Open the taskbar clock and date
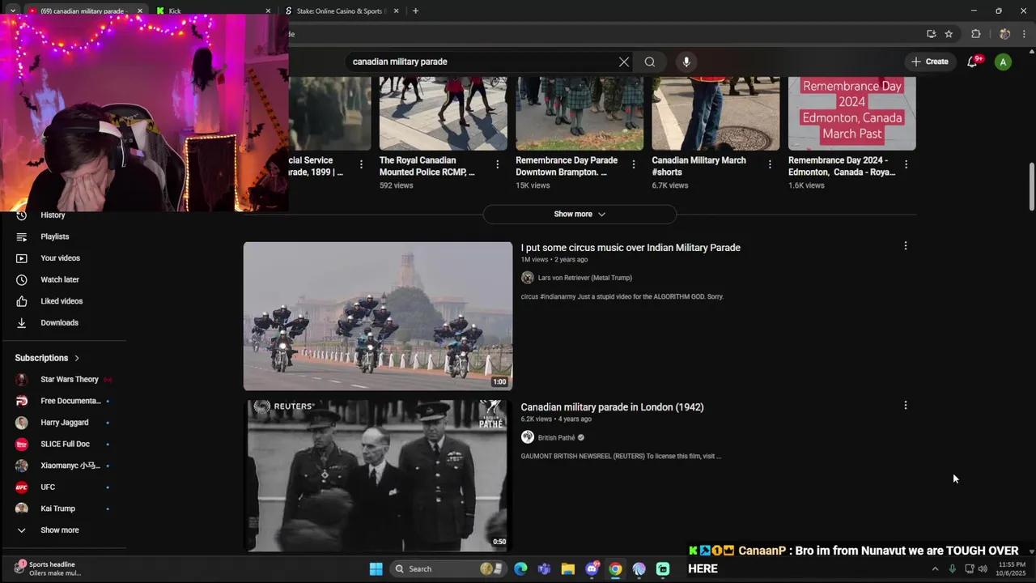This screenshot has width=1036, height=583. [1012, 568]
